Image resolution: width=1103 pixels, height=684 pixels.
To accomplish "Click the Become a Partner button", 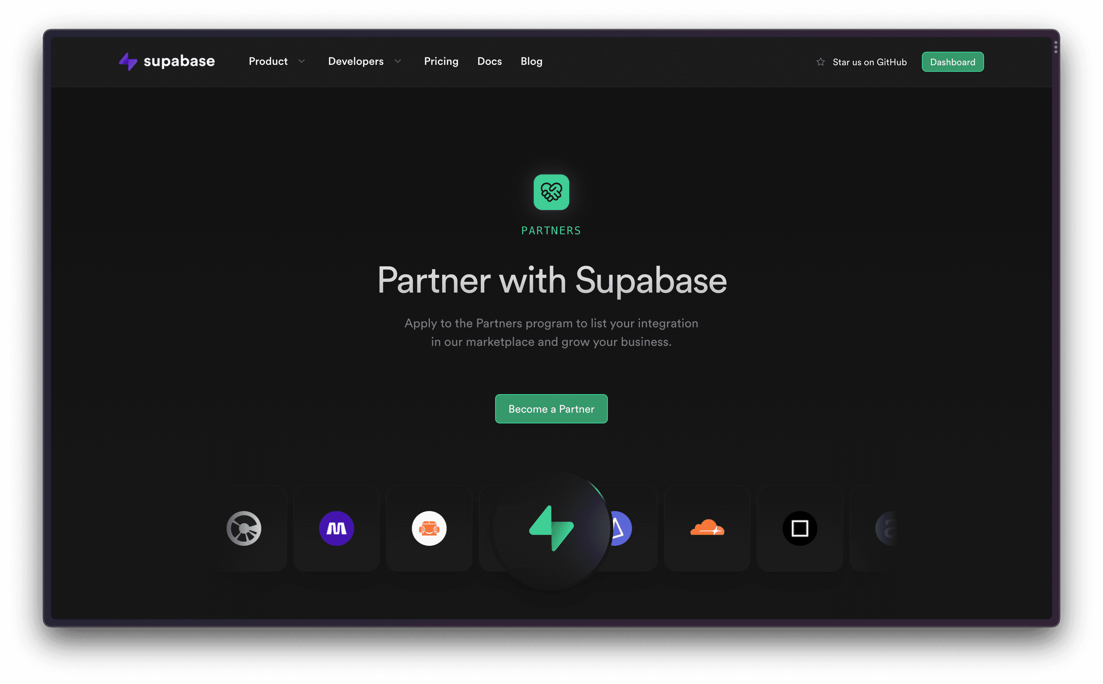I will (551, 408).
